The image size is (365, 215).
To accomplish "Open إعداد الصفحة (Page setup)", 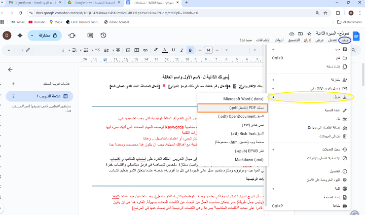I will [x=310, y=197].
